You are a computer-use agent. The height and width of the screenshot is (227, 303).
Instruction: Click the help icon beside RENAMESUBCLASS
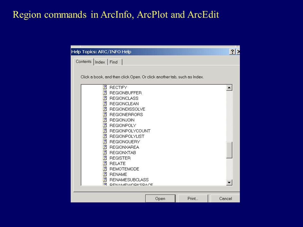[x=105, y=179]
